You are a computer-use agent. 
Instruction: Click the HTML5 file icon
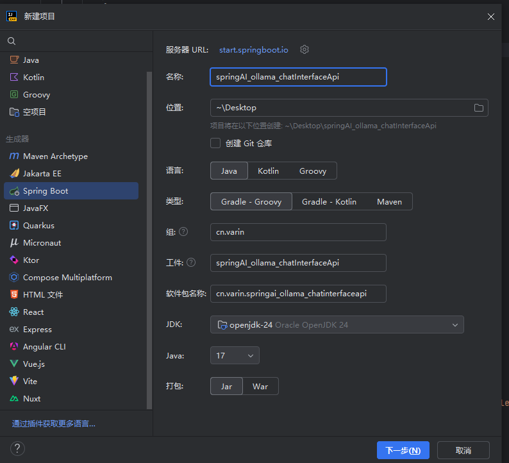coord(14,294)
